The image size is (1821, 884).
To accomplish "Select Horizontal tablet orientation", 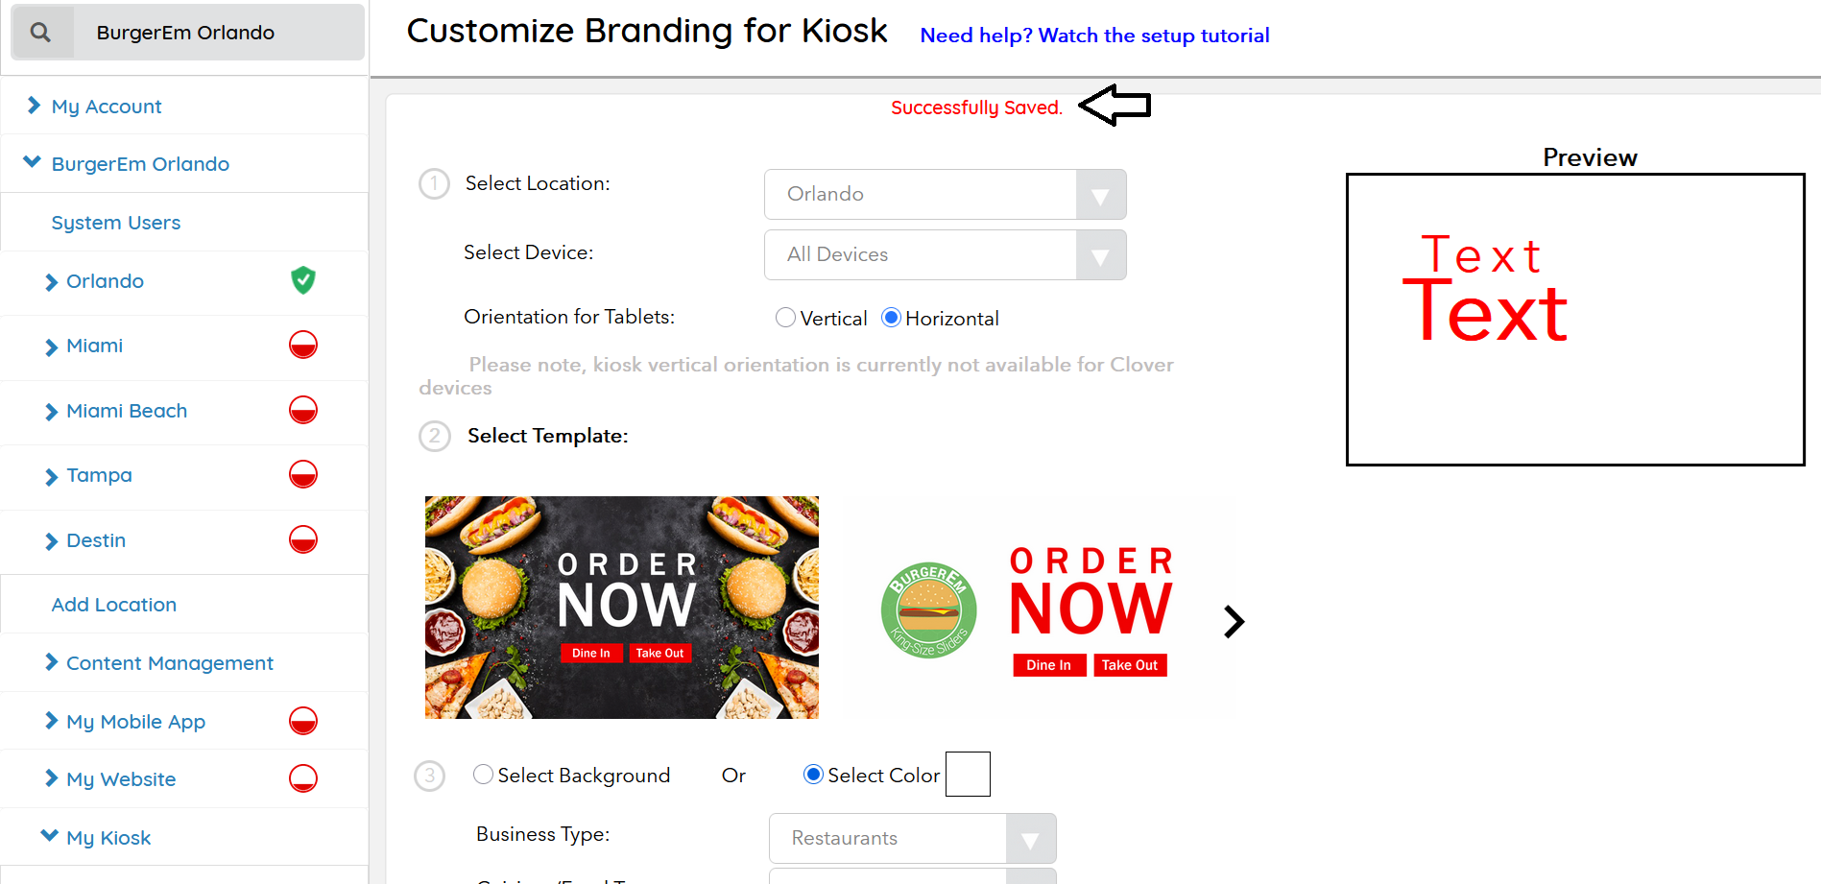I will pyautogui.click(x=891, y=318).
